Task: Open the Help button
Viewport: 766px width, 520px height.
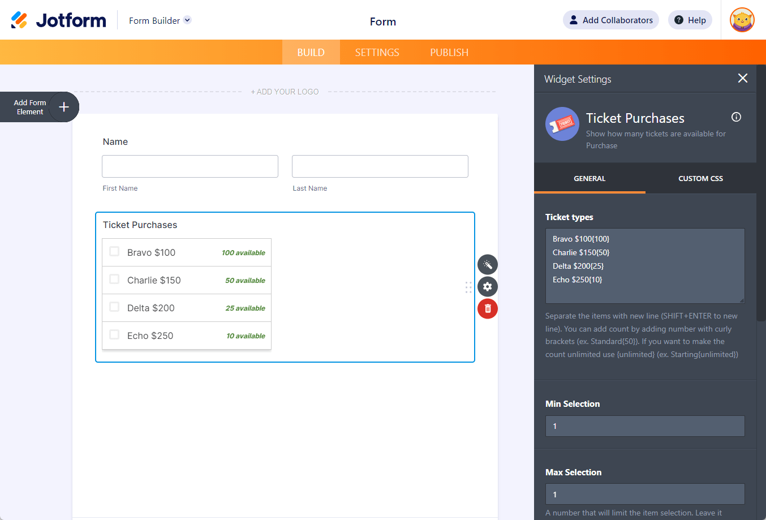Action: pyautogui.click(x=690, y=20)
